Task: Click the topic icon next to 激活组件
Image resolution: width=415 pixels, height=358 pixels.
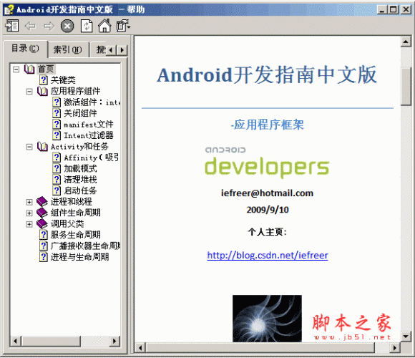Action: click(57, 102)
